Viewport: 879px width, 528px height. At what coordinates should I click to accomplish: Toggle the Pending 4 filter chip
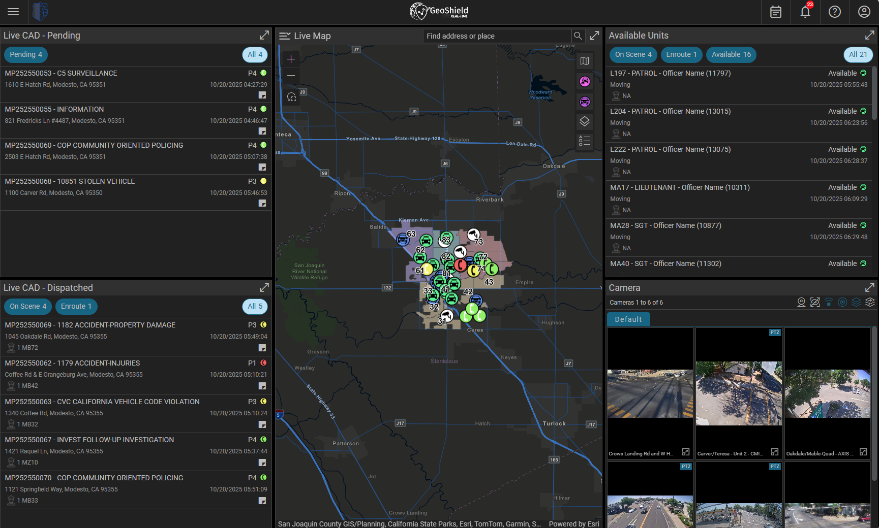[26, 54]
